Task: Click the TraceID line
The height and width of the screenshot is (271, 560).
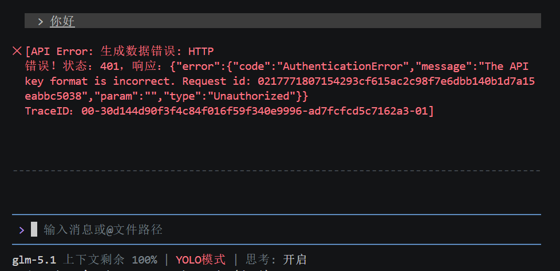Action: pos(229,111)
